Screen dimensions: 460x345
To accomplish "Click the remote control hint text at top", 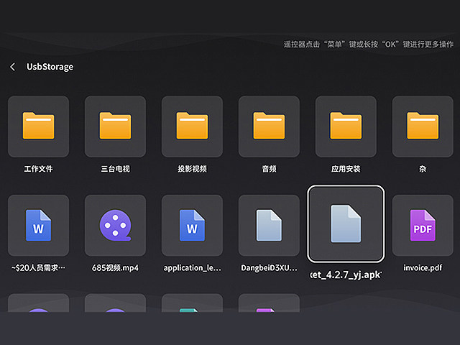I will click(368, 45).
